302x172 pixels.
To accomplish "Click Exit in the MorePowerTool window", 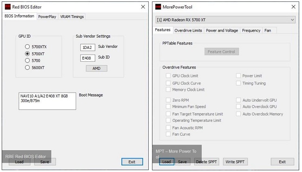I will pyautogui.click(x=282, y=162).
